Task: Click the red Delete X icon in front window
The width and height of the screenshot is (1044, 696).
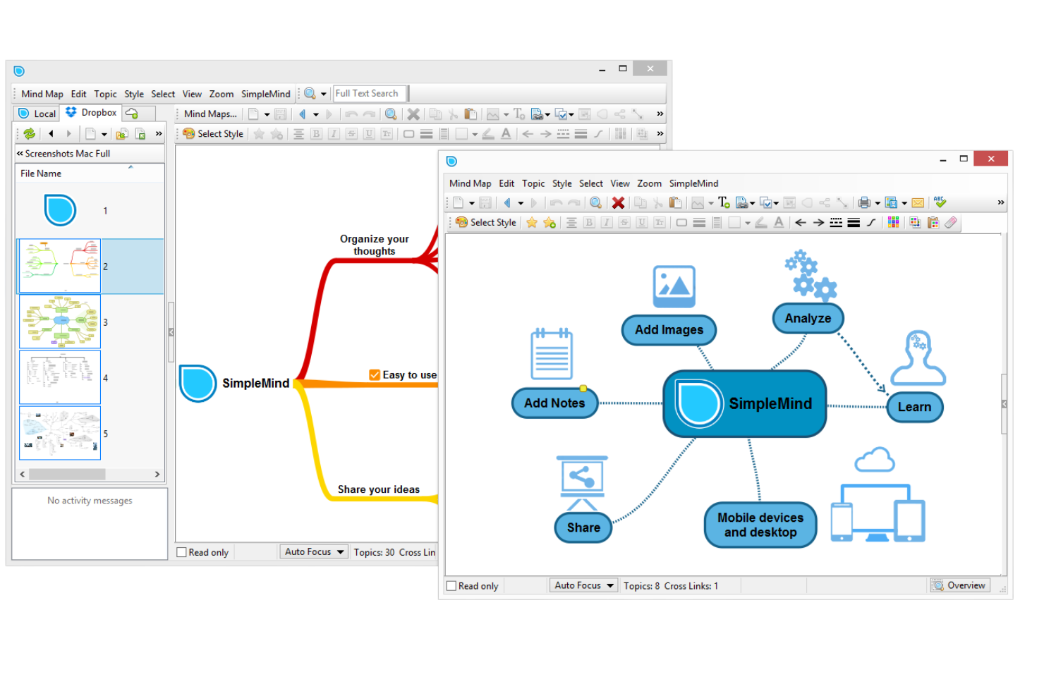Action: 618,203
